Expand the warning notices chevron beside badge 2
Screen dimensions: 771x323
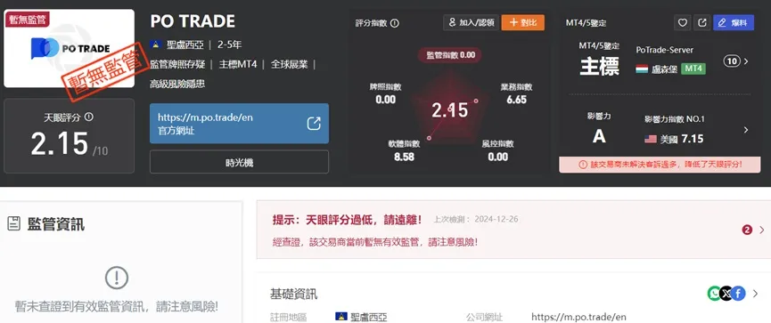[762, 230]
